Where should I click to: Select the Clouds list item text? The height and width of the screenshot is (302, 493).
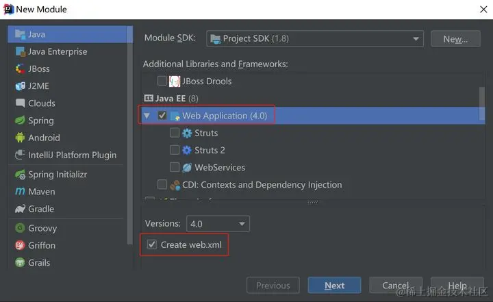click(42, 103)
